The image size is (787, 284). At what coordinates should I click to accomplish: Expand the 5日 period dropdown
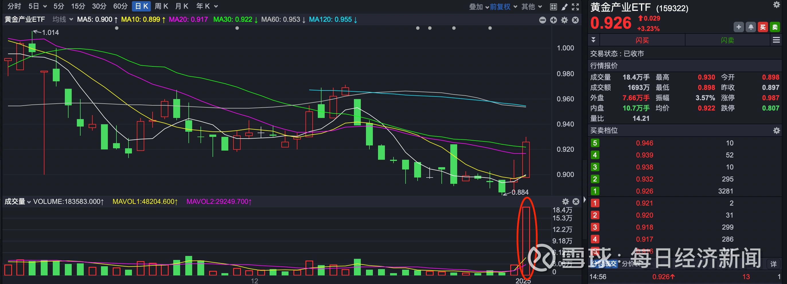tap(37, 6)
